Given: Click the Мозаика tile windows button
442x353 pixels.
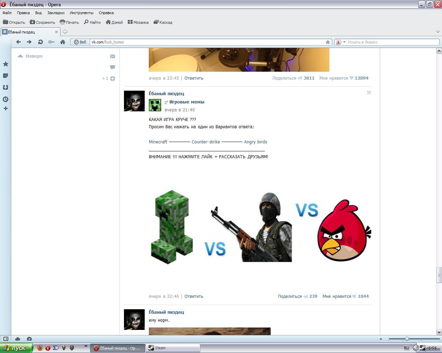Looking at the screenshot, I should (x=138, y=22).
